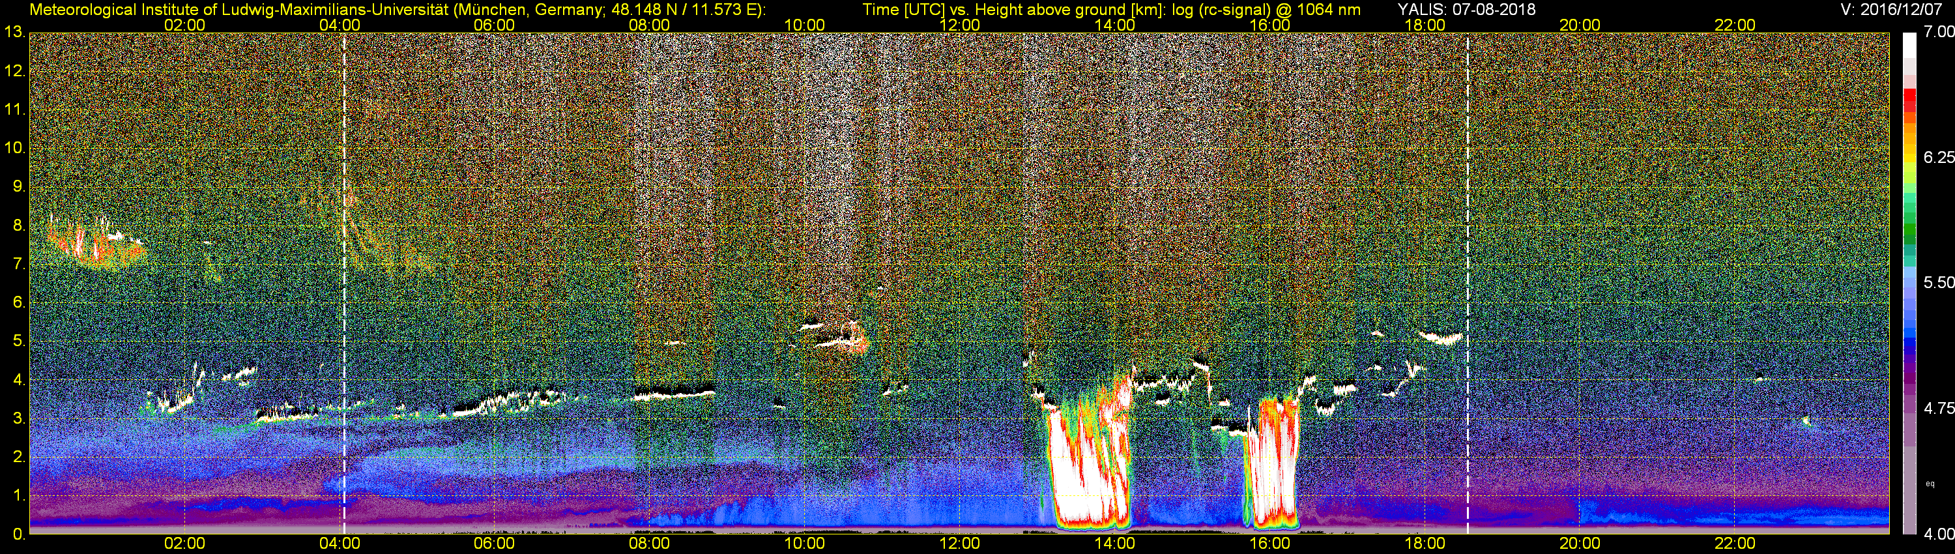Click the '20:00' label on the bottom time axis

coord(1580,544)
